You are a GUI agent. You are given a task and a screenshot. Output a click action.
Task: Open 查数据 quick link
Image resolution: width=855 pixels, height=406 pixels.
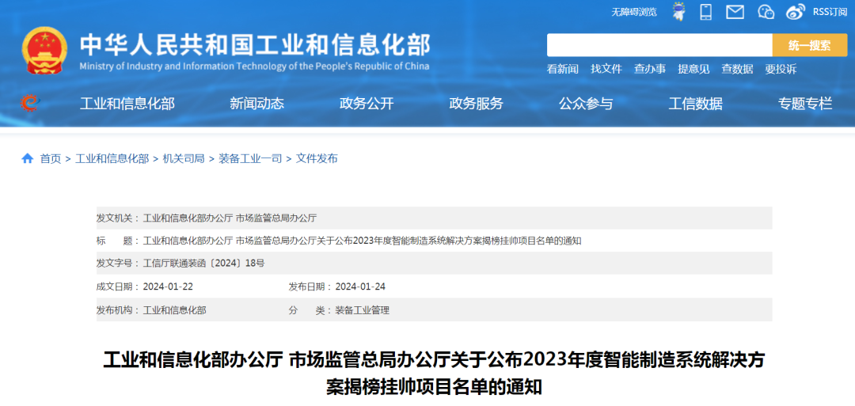(737, 69)
